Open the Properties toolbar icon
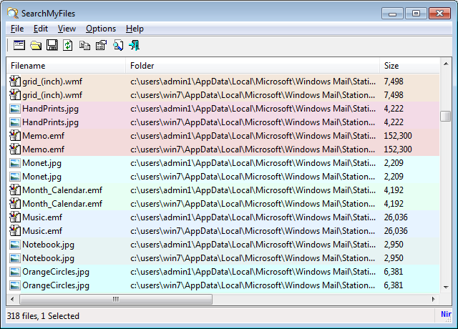This screenshot has height=329, width=458. tap(101, 46)
